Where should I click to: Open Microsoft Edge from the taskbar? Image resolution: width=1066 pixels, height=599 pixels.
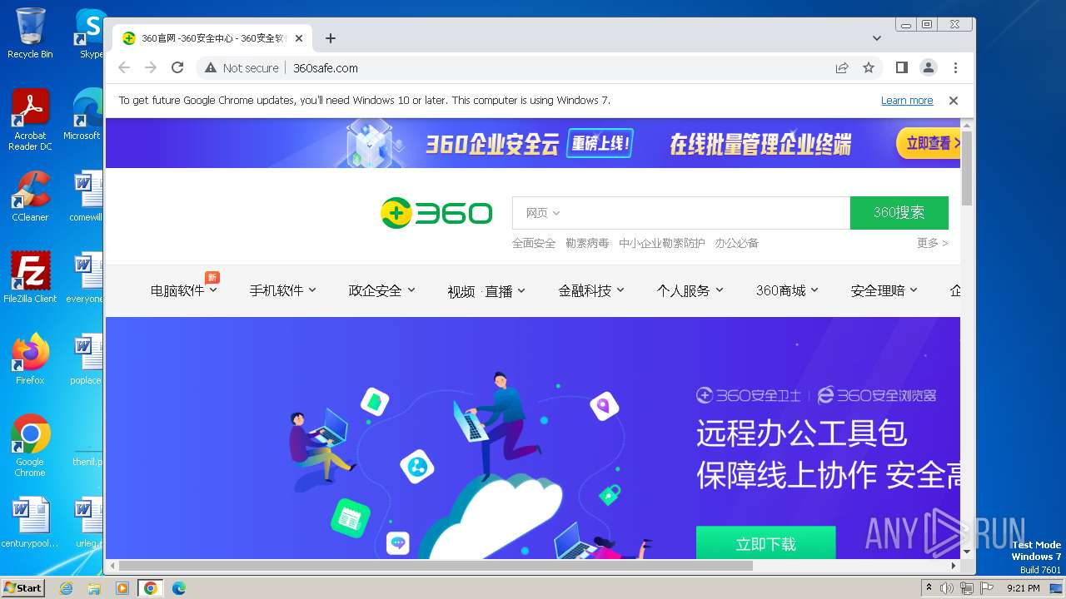click(x=179, y=588)
